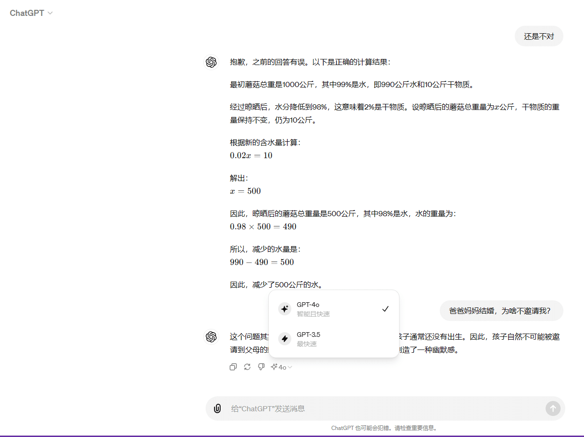The height and width of the screenshot is (437, 584).
Task: Click the text '解出:'
Action: (239, 178)
